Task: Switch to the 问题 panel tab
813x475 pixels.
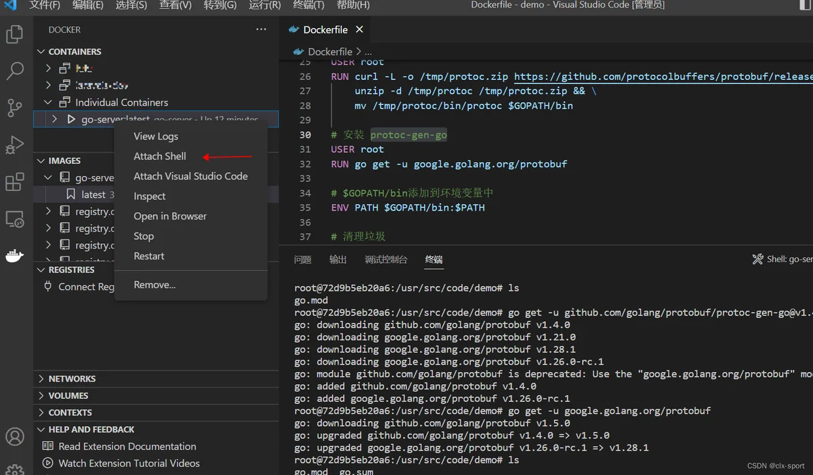Action: (x=303, y=260)
